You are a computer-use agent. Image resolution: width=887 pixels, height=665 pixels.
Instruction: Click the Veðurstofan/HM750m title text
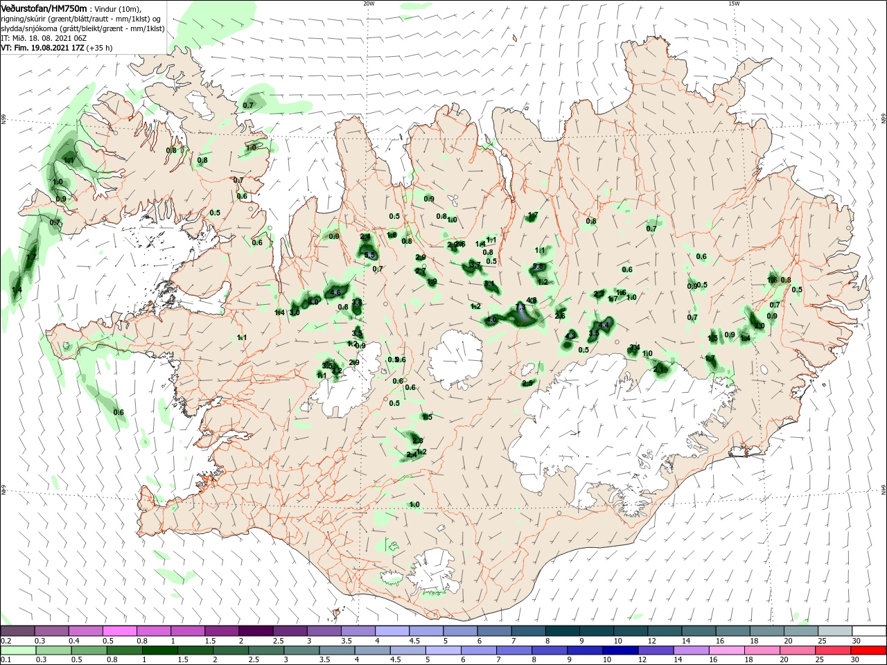point(44,8)
